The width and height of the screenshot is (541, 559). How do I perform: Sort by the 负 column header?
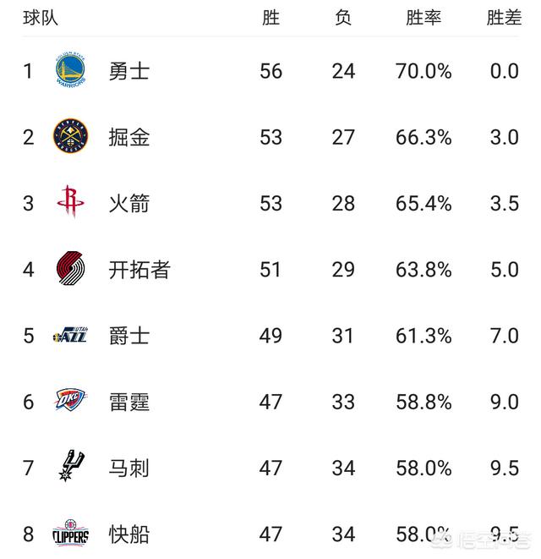[343, 19]
